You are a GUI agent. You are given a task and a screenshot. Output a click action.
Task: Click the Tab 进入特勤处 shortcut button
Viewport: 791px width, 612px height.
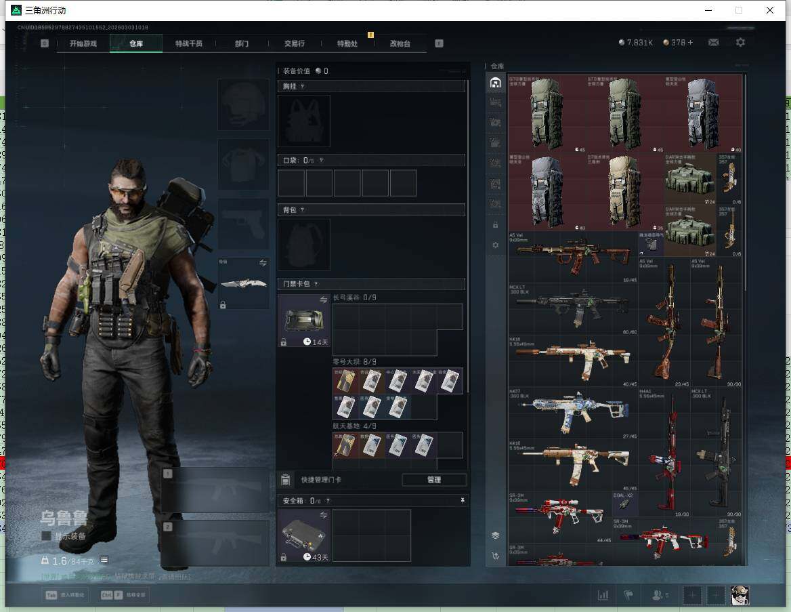pos(65,595)
